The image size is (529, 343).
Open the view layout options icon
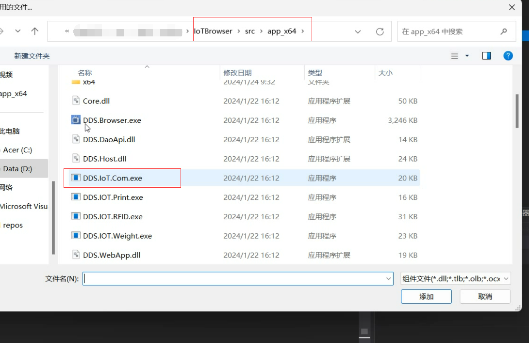[x=454, y=56]
